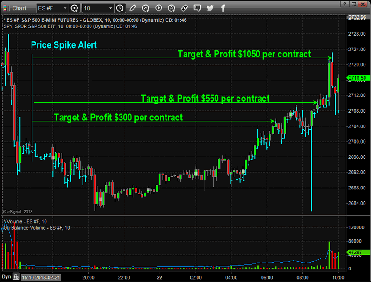Open the time template clock menu
This screenshot has width=371, height=282.
[120, 8]
